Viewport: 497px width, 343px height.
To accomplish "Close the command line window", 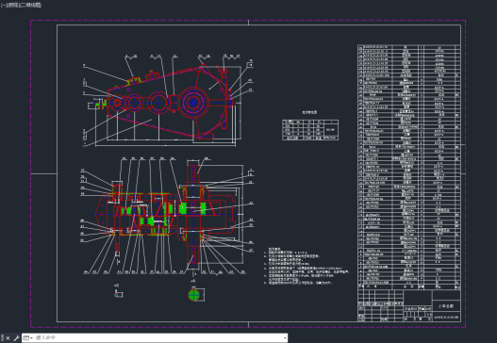I will [8, 338].
